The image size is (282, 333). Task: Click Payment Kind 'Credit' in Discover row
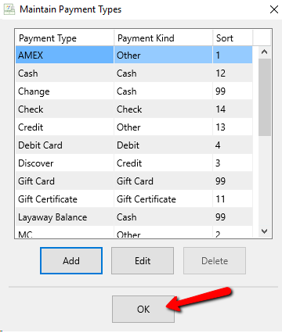[163, 163]
